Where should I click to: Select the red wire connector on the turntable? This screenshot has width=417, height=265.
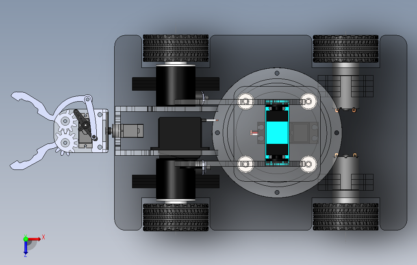point(254,132)
